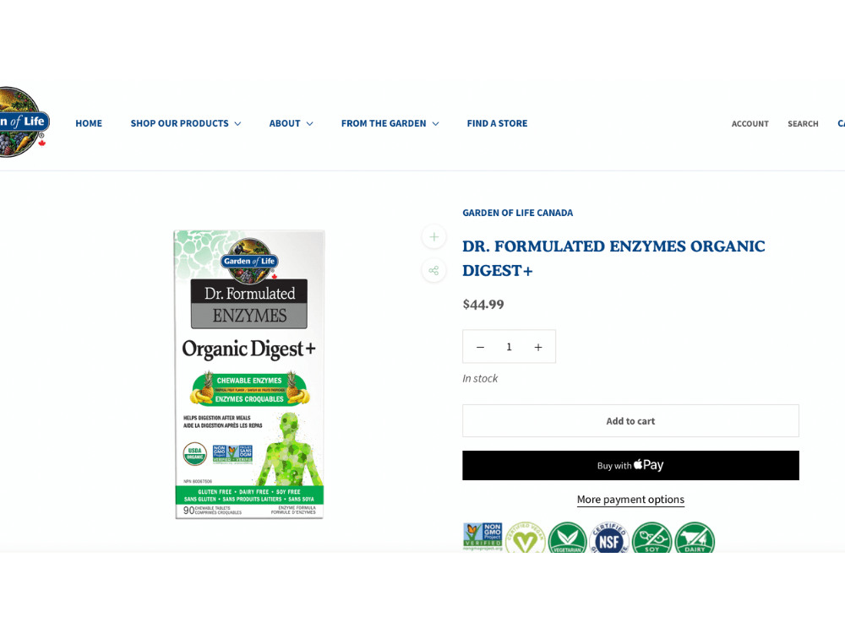
Task: Click the quantity input field
Action: 509,347
